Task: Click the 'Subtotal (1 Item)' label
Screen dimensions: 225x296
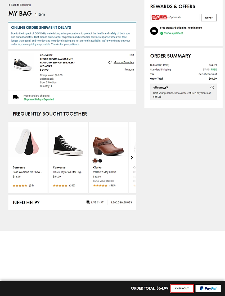Action: (x=160, y=65)
